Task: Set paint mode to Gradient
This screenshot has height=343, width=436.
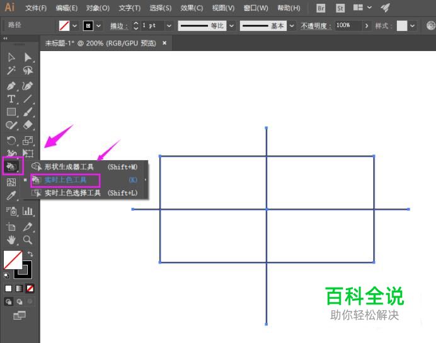Action: click(19, 289)
